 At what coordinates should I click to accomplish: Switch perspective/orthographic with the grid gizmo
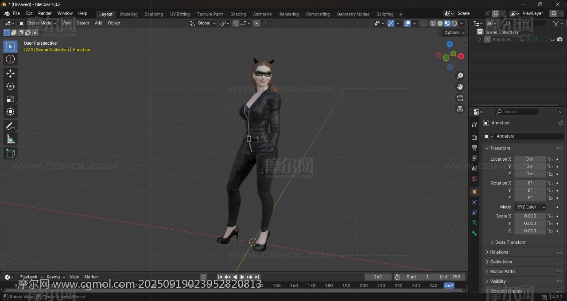(460, 109)
